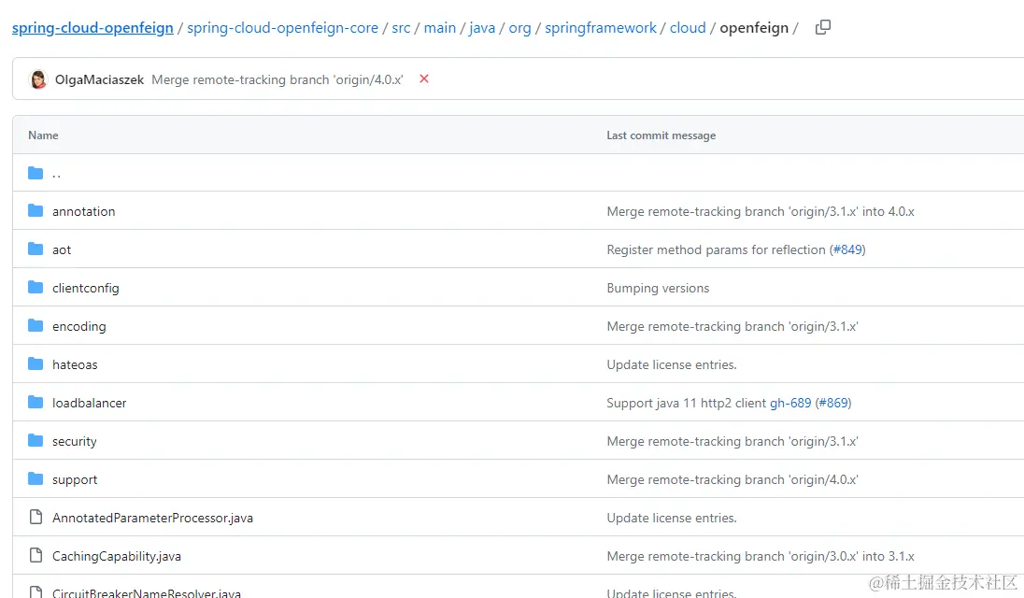The width and height of the screenshot is (1024, 598).
Task: Open the hateoas folder
Action: (x=75, y=364)
